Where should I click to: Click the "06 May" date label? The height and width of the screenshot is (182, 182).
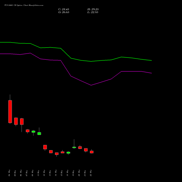pyautogui.click(x=21, y=173)
